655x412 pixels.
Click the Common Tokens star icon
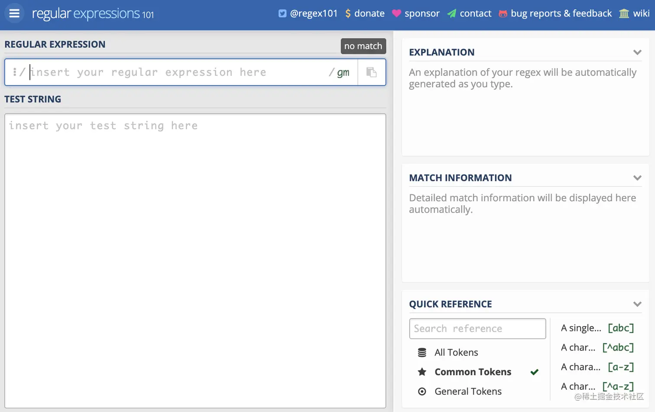pyautogui.click(x=422, y=372)
